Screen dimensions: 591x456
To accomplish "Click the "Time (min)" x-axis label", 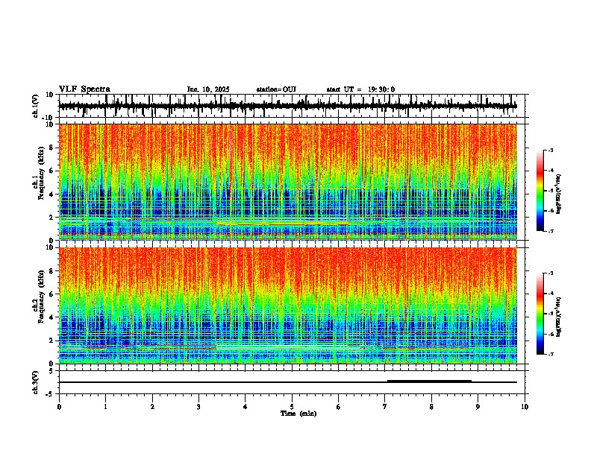I will (x=298, y=414).
